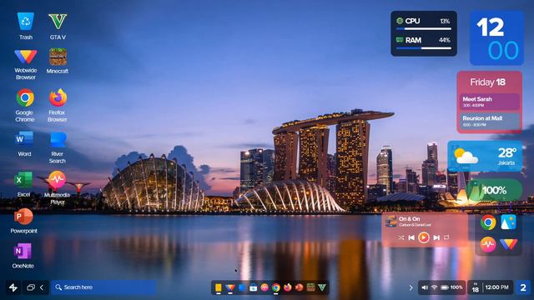Skip to previous track in music widget
This screenshot has width=534, height=300.
(x=411, y=237)
